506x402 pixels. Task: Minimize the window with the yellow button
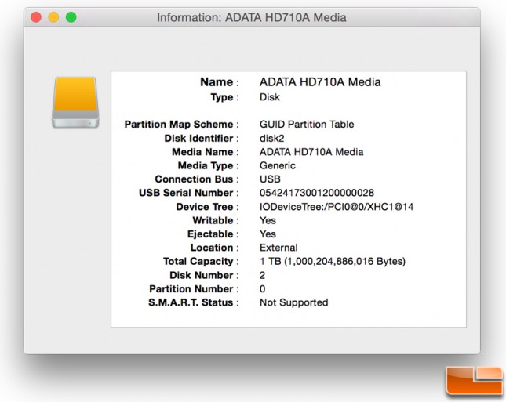53,17
